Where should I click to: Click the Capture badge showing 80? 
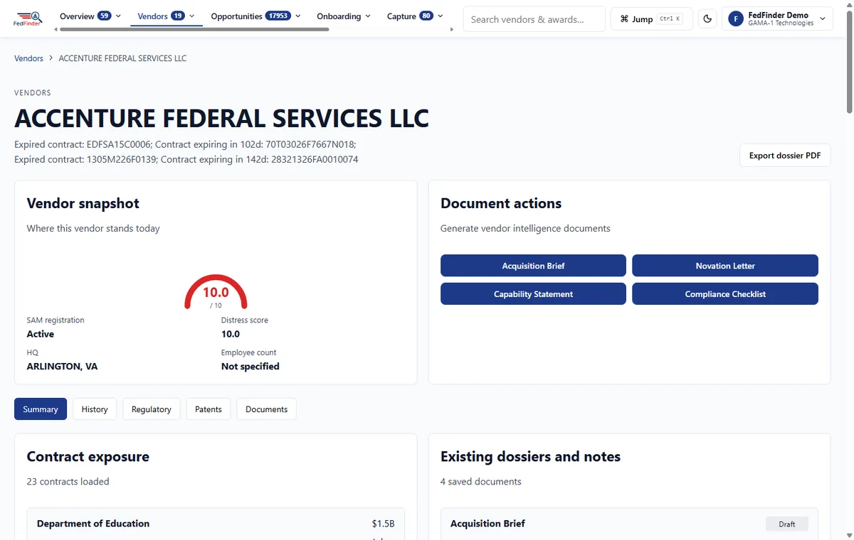tap(426, 16)
